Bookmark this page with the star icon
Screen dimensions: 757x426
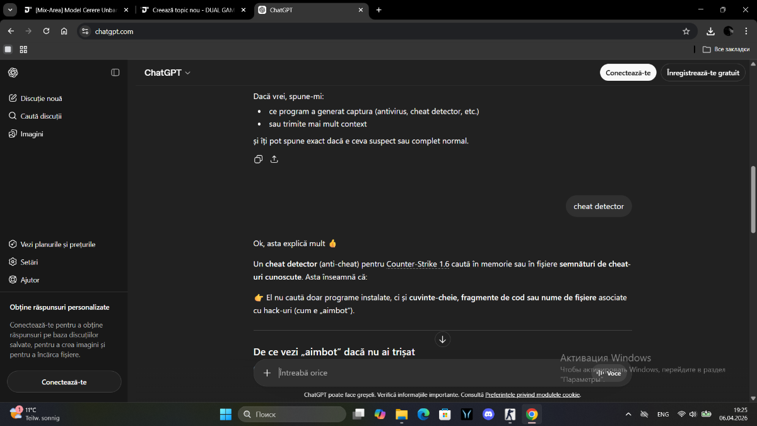tap(686, 31)
